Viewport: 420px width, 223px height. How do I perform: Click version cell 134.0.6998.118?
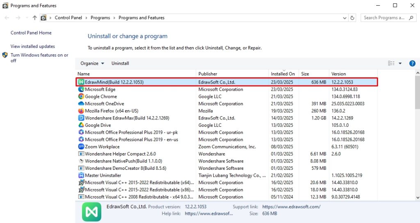pyautogui.click(x=346, y=97)
